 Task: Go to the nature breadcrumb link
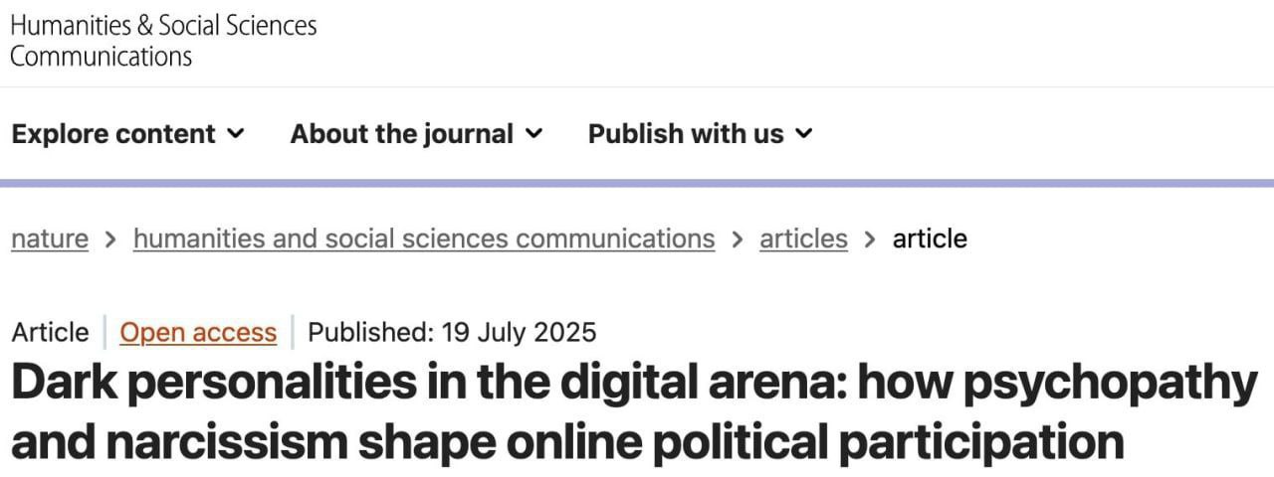[50, 238]
